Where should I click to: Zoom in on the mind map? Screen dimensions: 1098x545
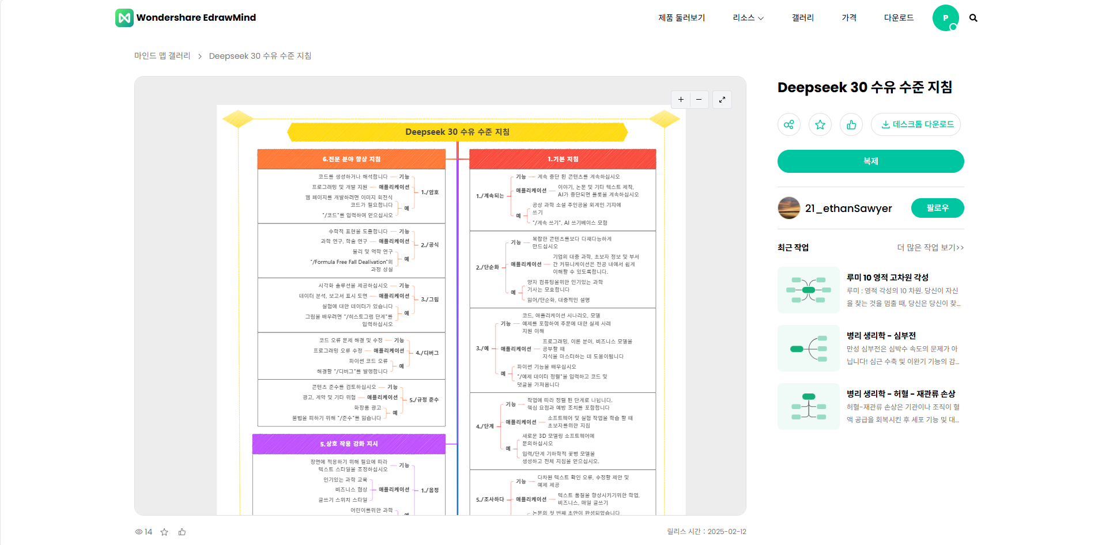681,100
